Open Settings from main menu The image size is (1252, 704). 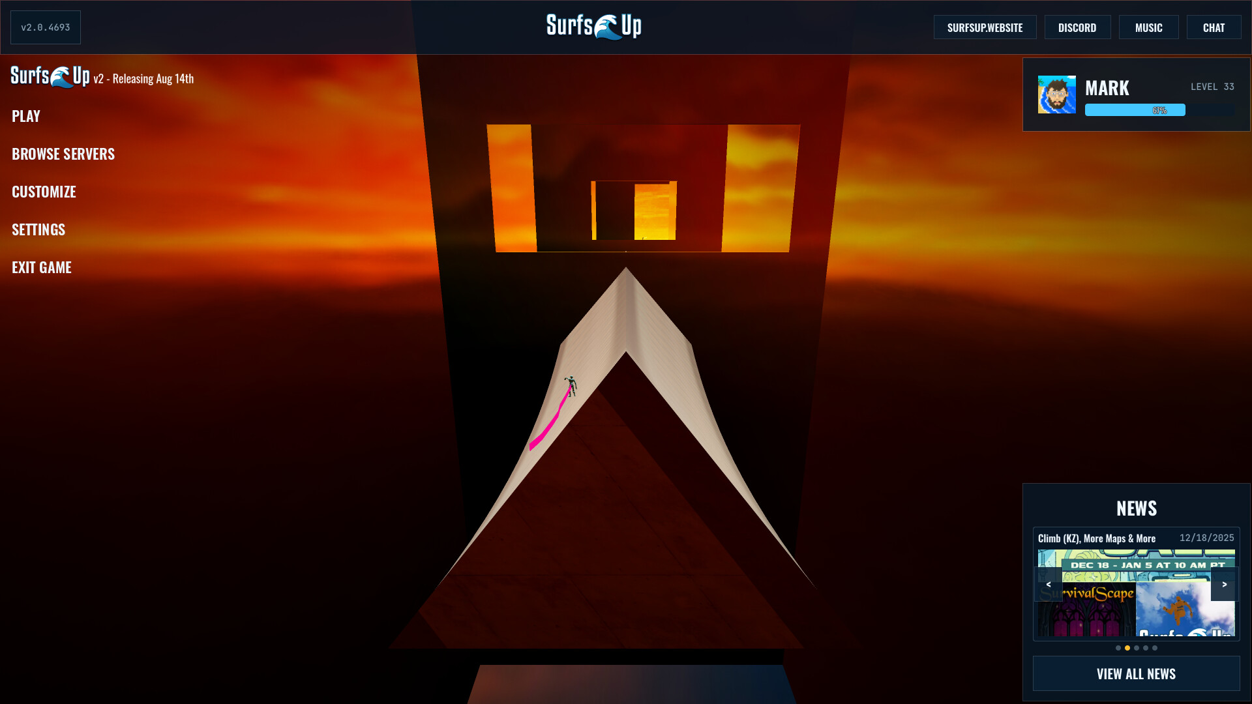(38, 229)
